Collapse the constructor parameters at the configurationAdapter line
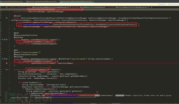This screenshot has height=104, width=179. (9, 20)
